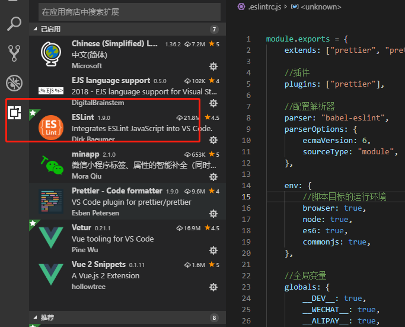
Task: Click module.exports on line 1
Action: click(x=298, y=39)
